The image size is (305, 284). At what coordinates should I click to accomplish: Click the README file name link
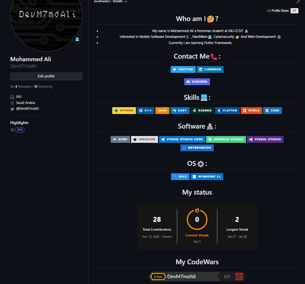(120, 1)
